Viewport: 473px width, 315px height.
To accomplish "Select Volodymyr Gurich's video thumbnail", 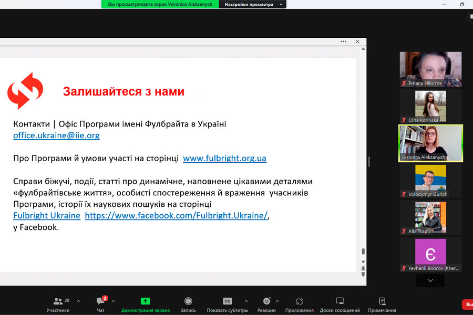I will [430, 180].
